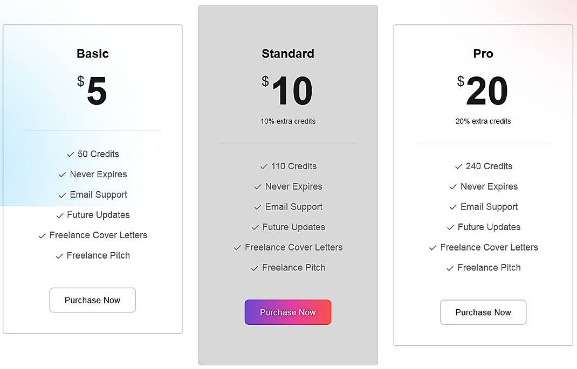Click Purchase Now on the Basic plan
Image resolution: width=577 pixels, height=369 pixels.
click(x=92, y=300)
